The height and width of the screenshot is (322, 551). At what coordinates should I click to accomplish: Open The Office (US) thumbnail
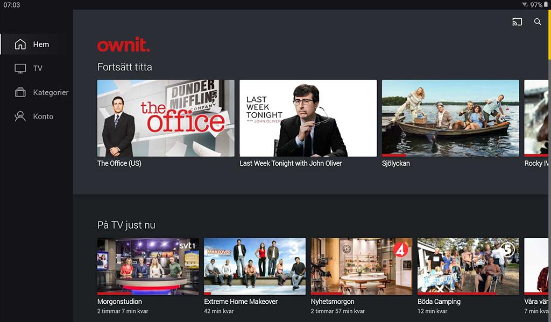click(x=166, y=118)
